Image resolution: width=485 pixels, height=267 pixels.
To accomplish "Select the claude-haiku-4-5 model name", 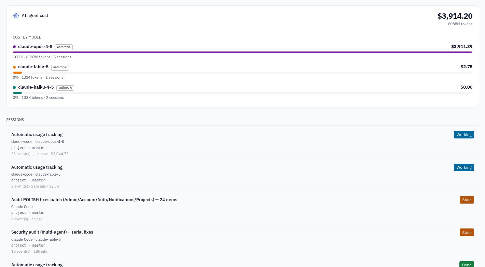I will (36, 87).
